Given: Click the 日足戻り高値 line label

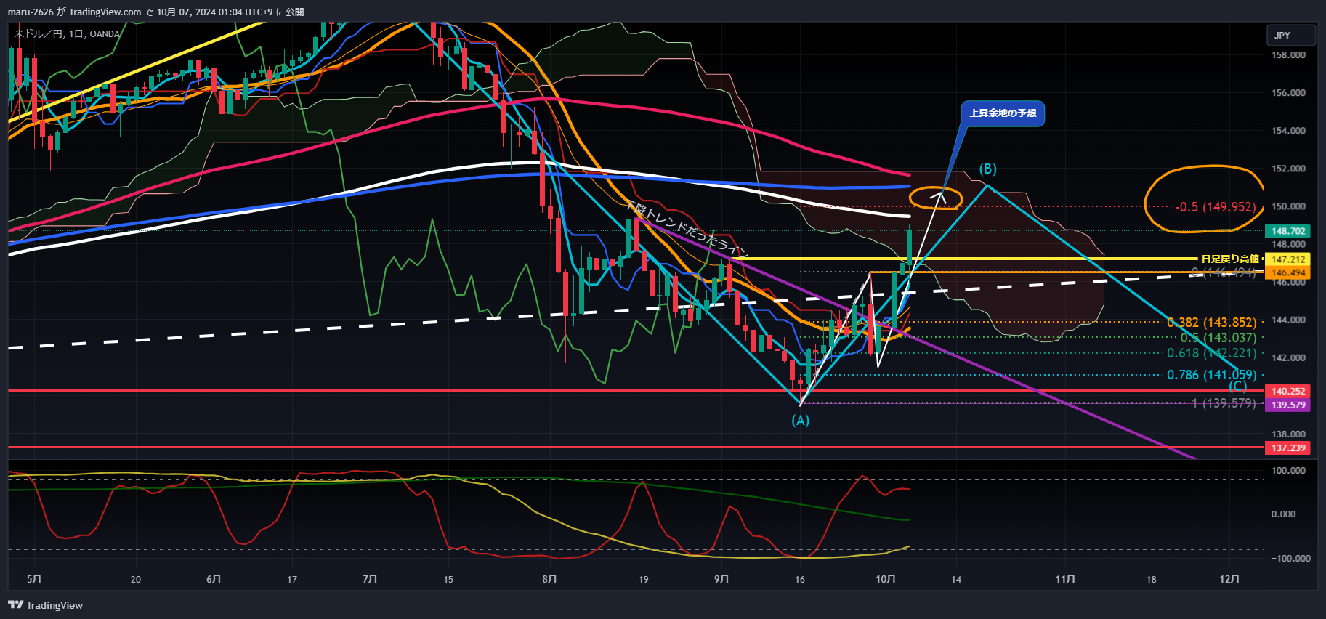Looking at the screenshot, I should pos(1229,259).
